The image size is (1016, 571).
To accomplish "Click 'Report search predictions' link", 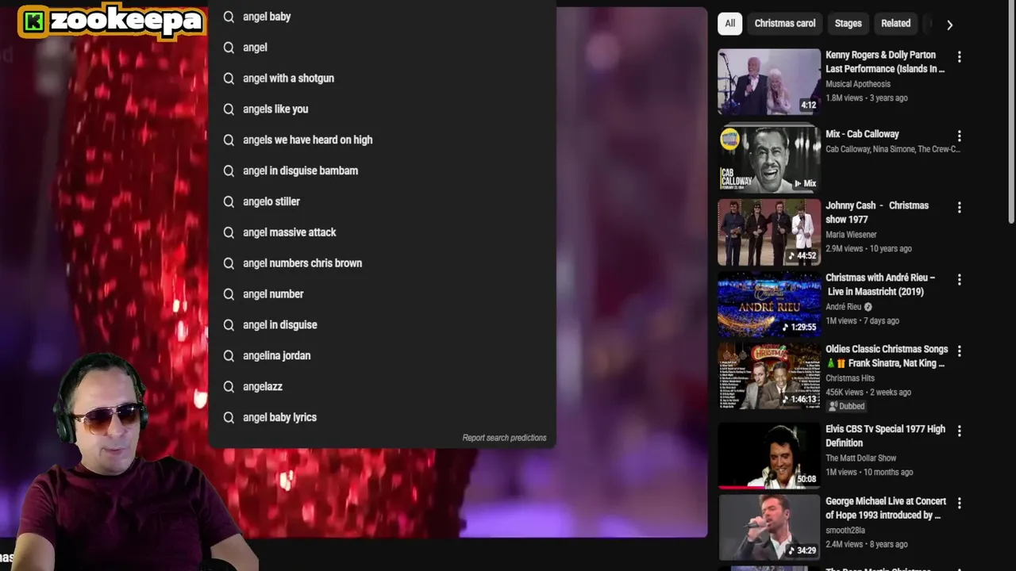I will [504, 438].
